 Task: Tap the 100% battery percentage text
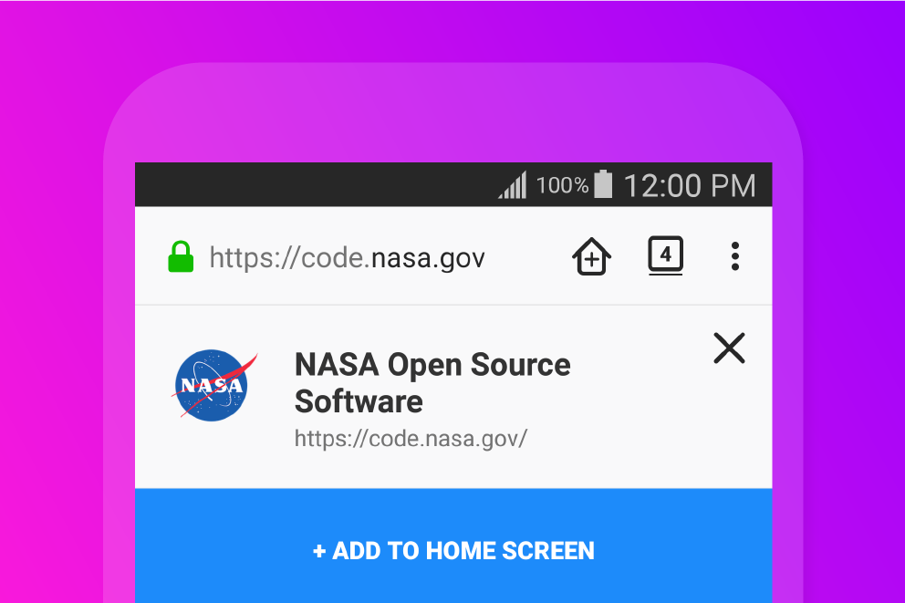click(562, 186)
